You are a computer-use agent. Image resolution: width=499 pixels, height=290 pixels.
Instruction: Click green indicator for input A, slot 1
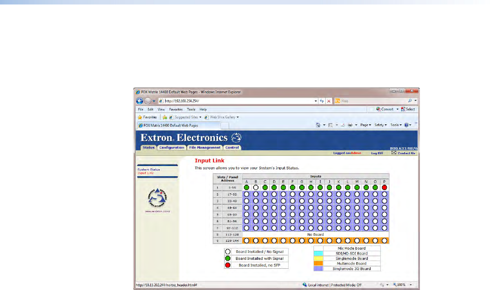coord(246,187)
